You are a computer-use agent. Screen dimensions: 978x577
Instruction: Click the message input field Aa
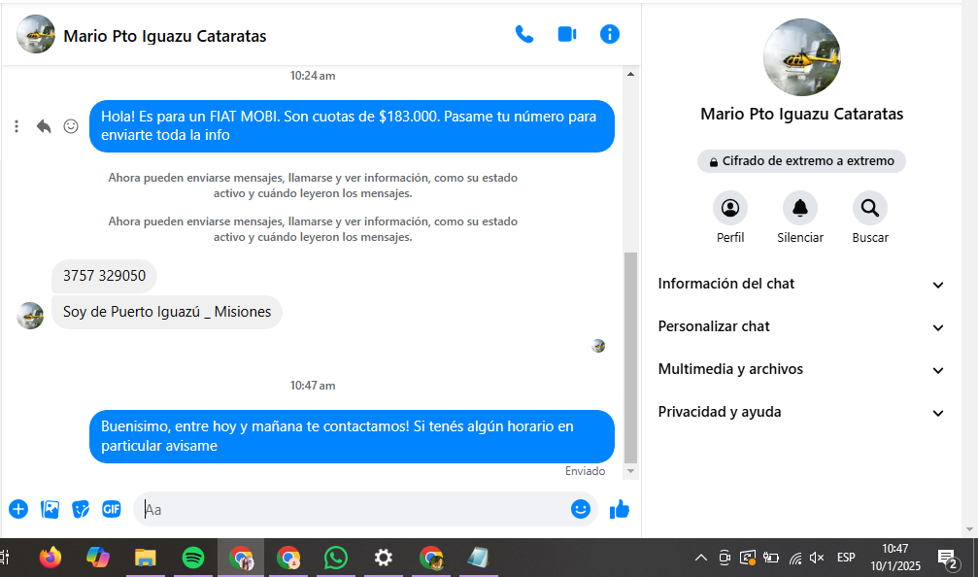[x=353, y=509]
